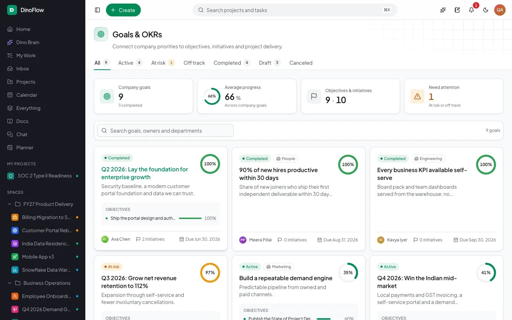Open Planner in sidebar
Image resolution: width=512 pixels, height=320 pixels.
43,148
